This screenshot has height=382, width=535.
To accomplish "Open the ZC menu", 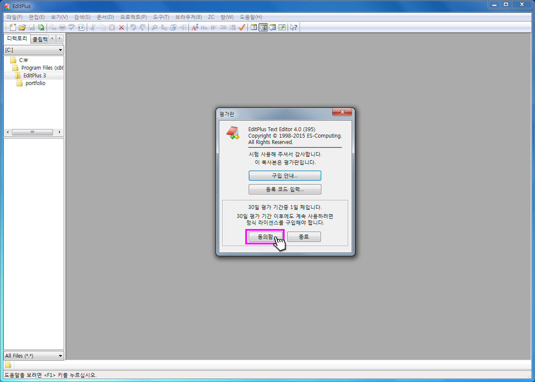I will [x=211, y=17].
